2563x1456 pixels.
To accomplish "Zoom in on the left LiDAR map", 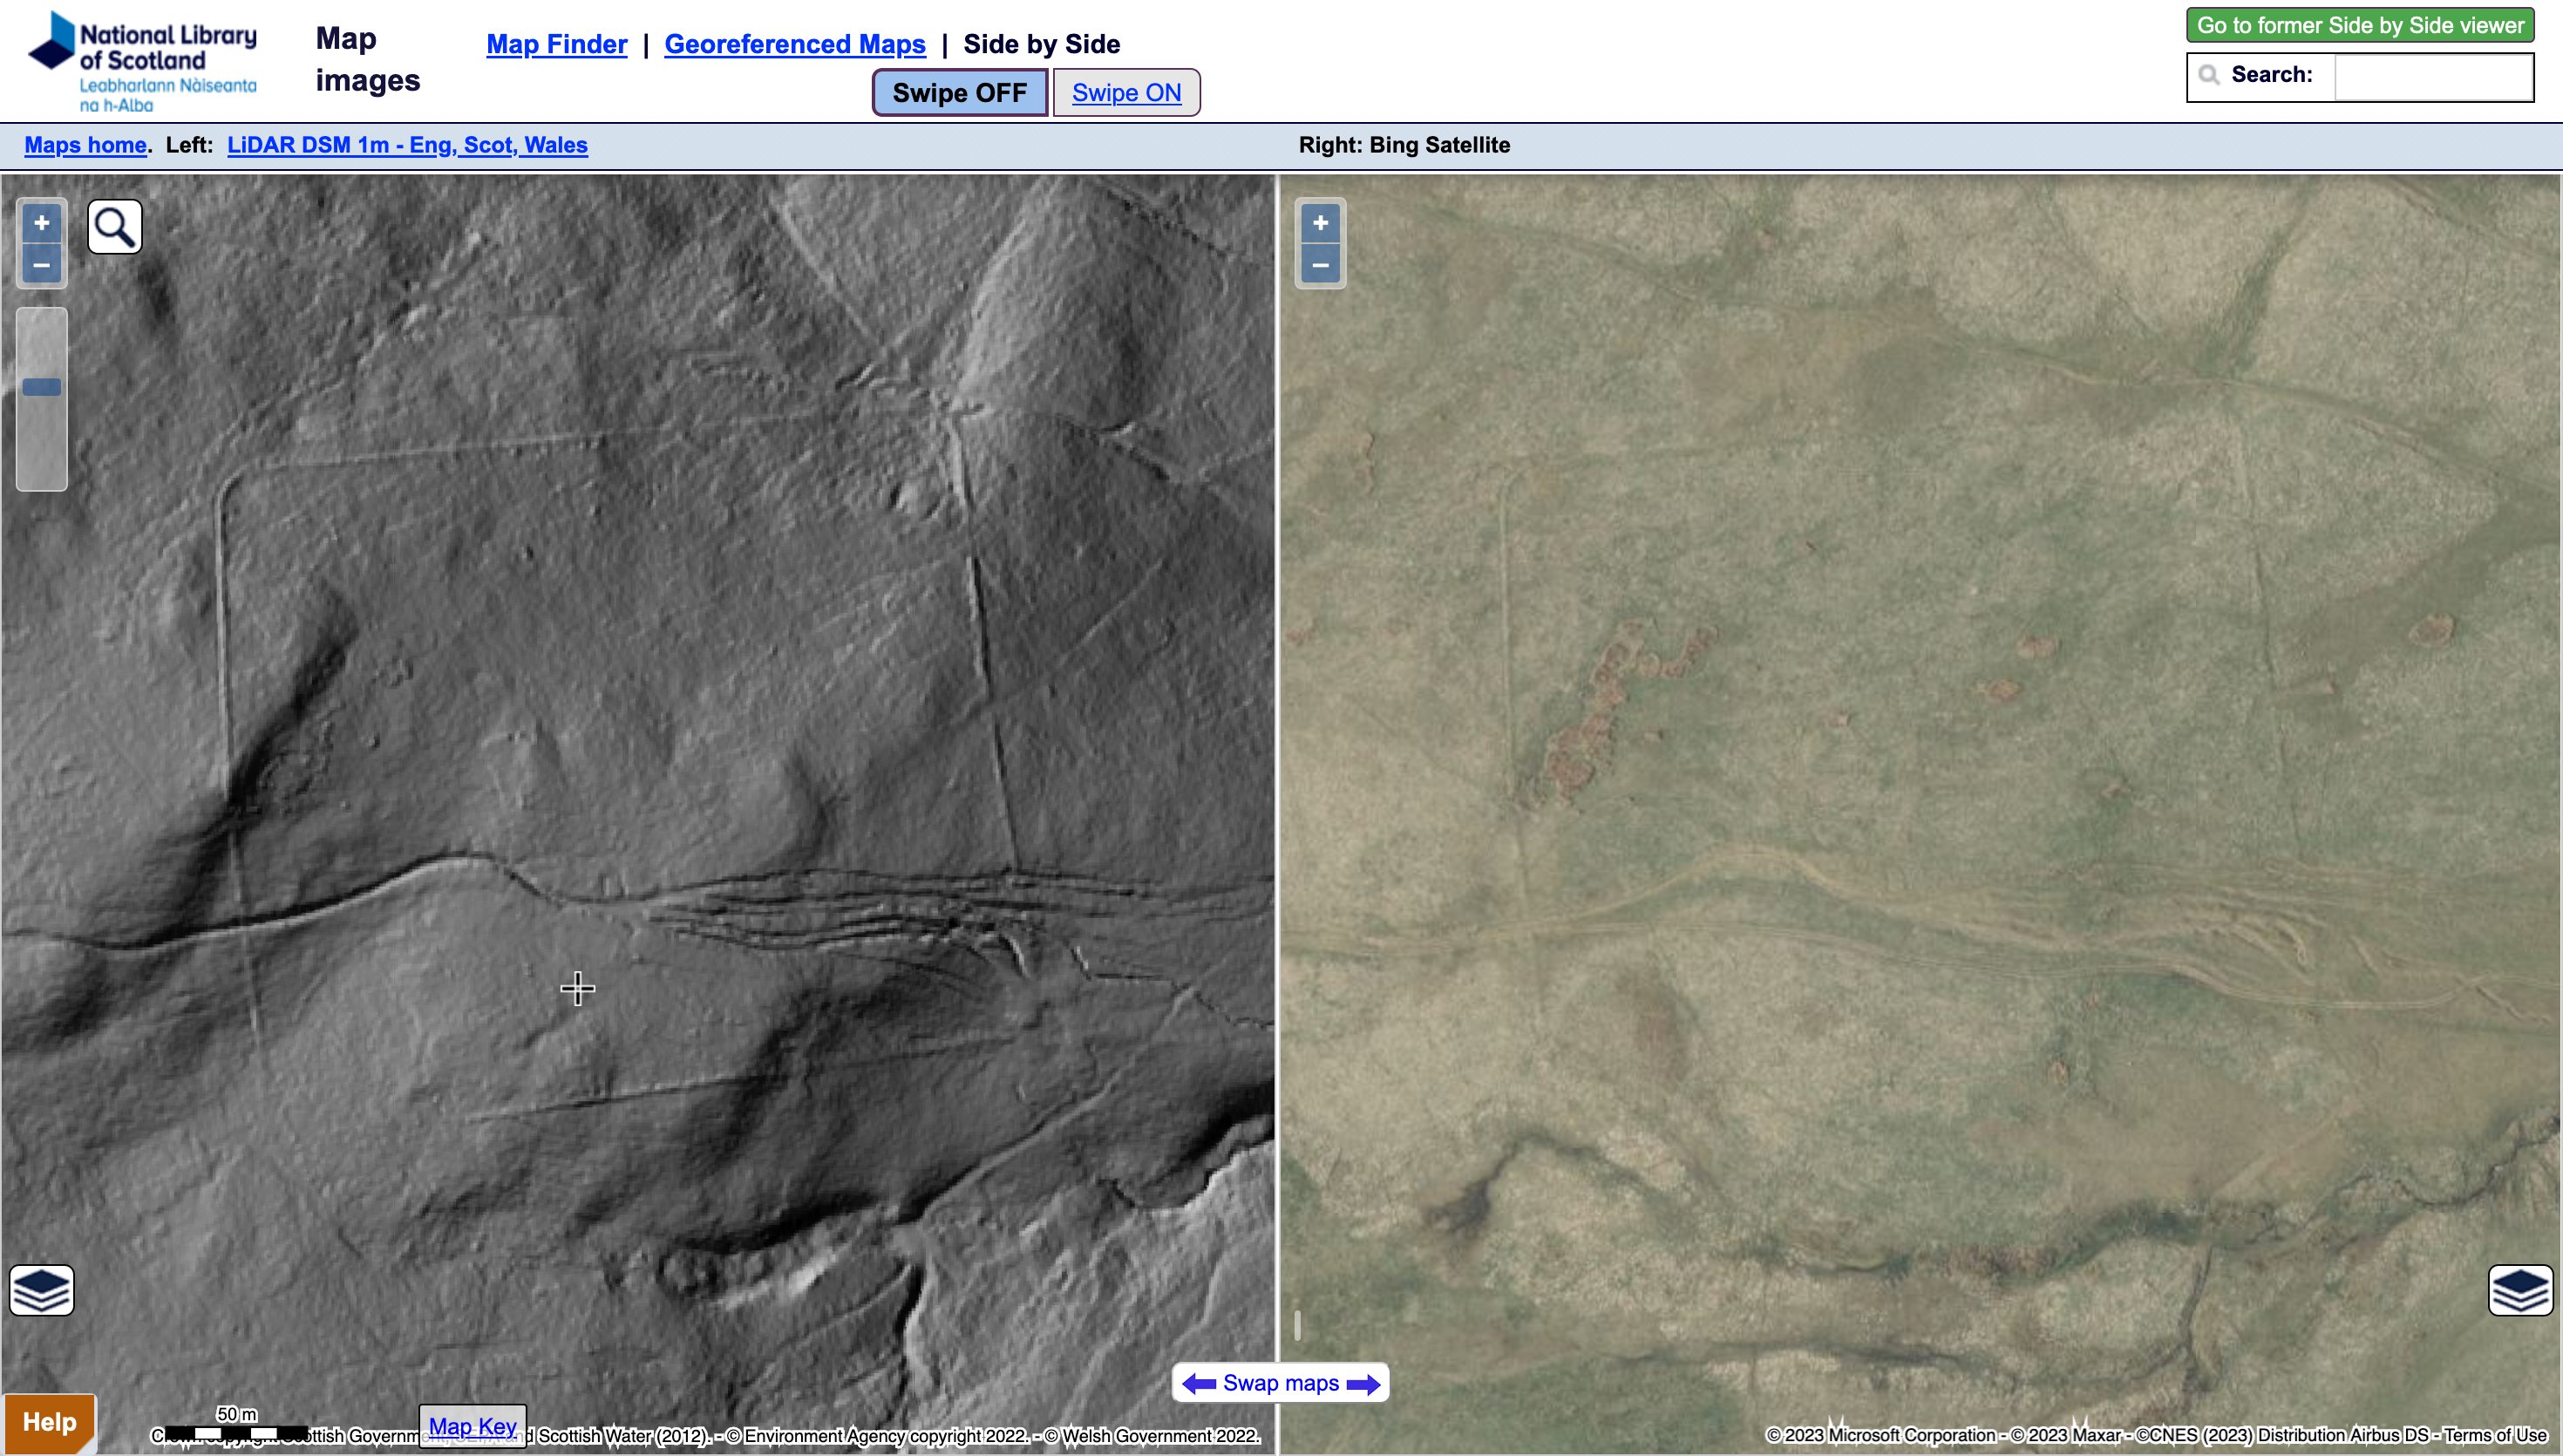I will coord(42,223).
